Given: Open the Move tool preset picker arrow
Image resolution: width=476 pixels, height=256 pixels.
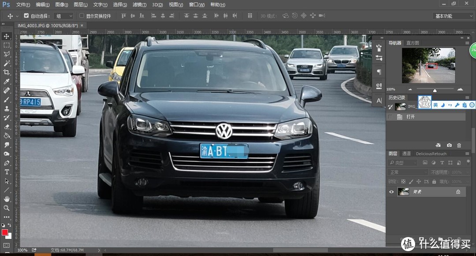Looking at the screenshot, I should (17, 16).
